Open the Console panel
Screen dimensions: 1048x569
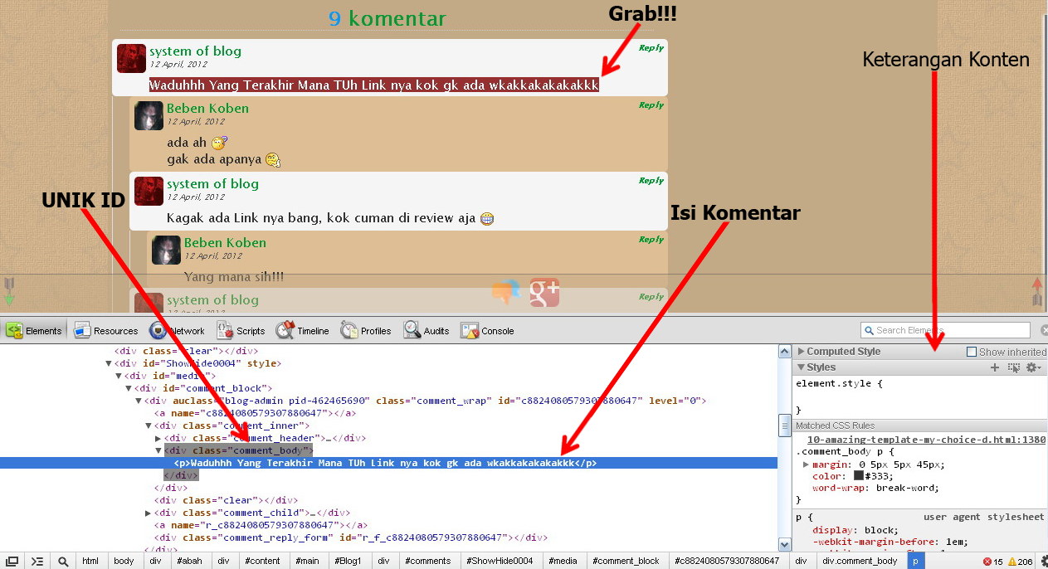(487, 331)
